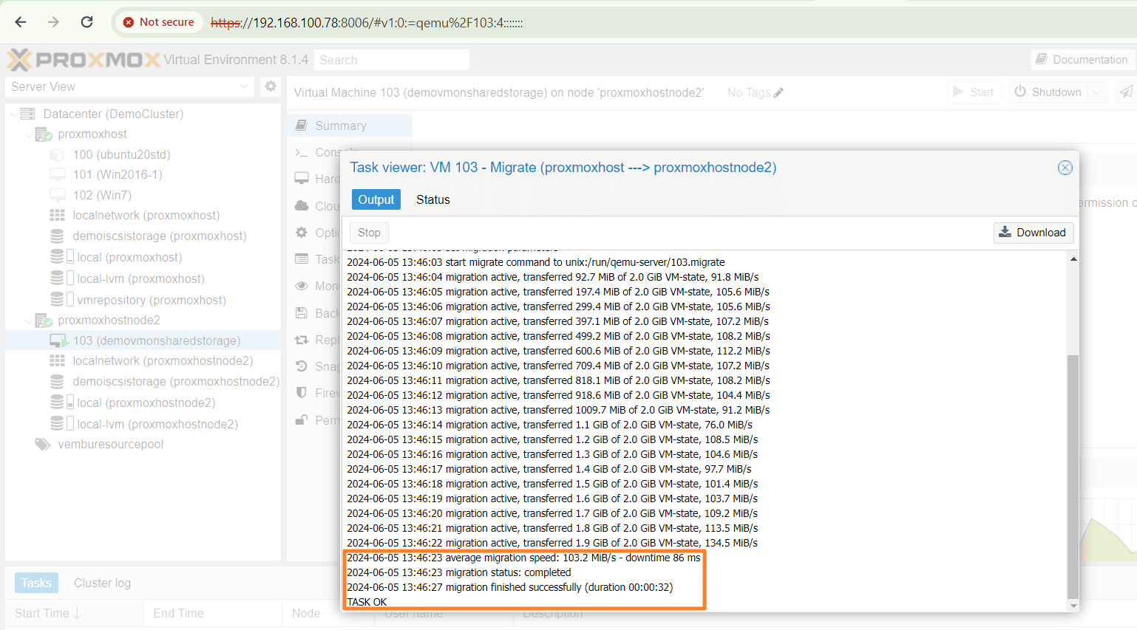This screenshot has height=630, width=1137.
Task: Select local-lvm (proxmoxhostnode2) storage
Action: 157,424
